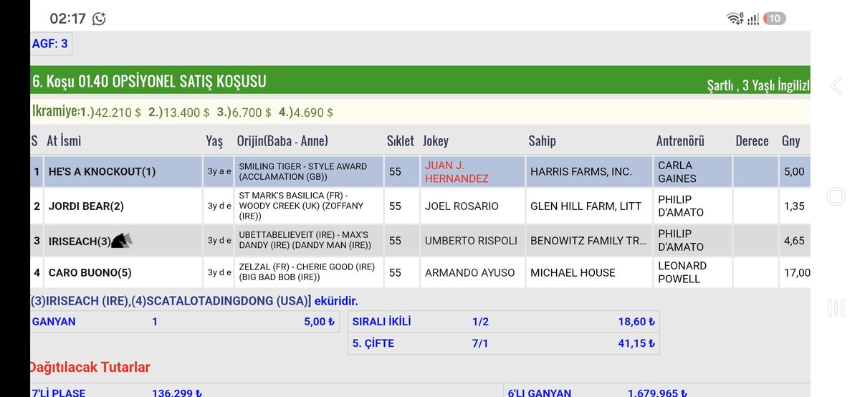Image resolution: width=860 pixels, height=397 pixels.
Task: Click 5. ÇİFTE payout 41,15 ₺
Action: pos(636,343)
